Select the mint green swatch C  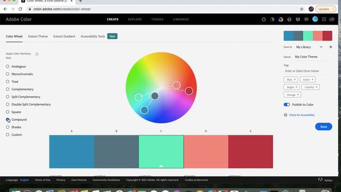tap(161, 151)
